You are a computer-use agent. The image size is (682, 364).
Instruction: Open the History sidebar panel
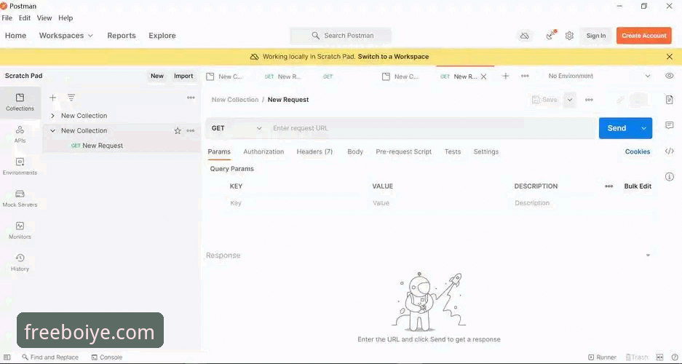click(x=20, y=263)
